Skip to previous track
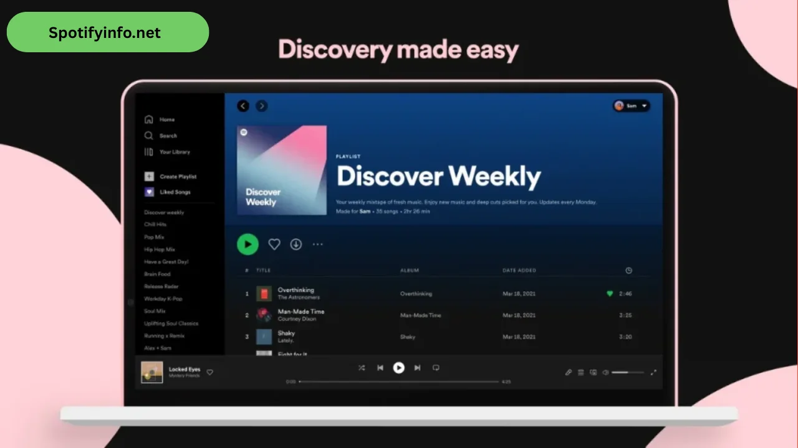The image size is (798, 448). (380, 368)
